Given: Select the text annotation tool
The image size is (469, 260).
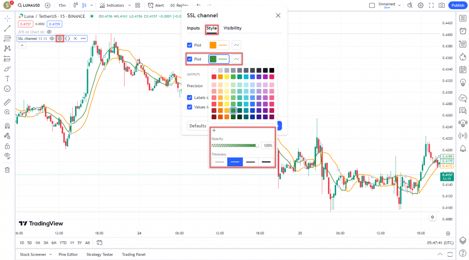Looking at the screenshot, I should (x=7, y=79).
